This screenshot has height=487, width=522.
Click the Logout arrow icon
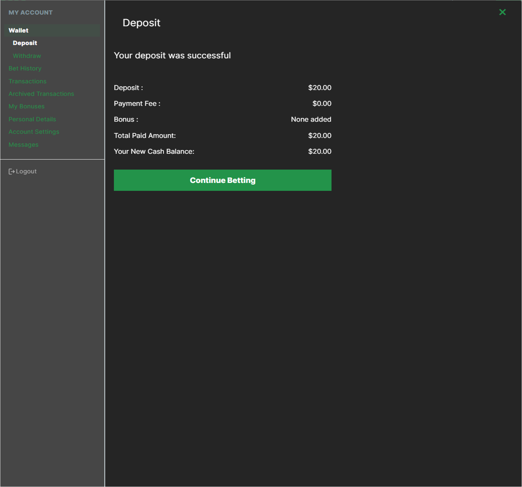tap(11, 171)
